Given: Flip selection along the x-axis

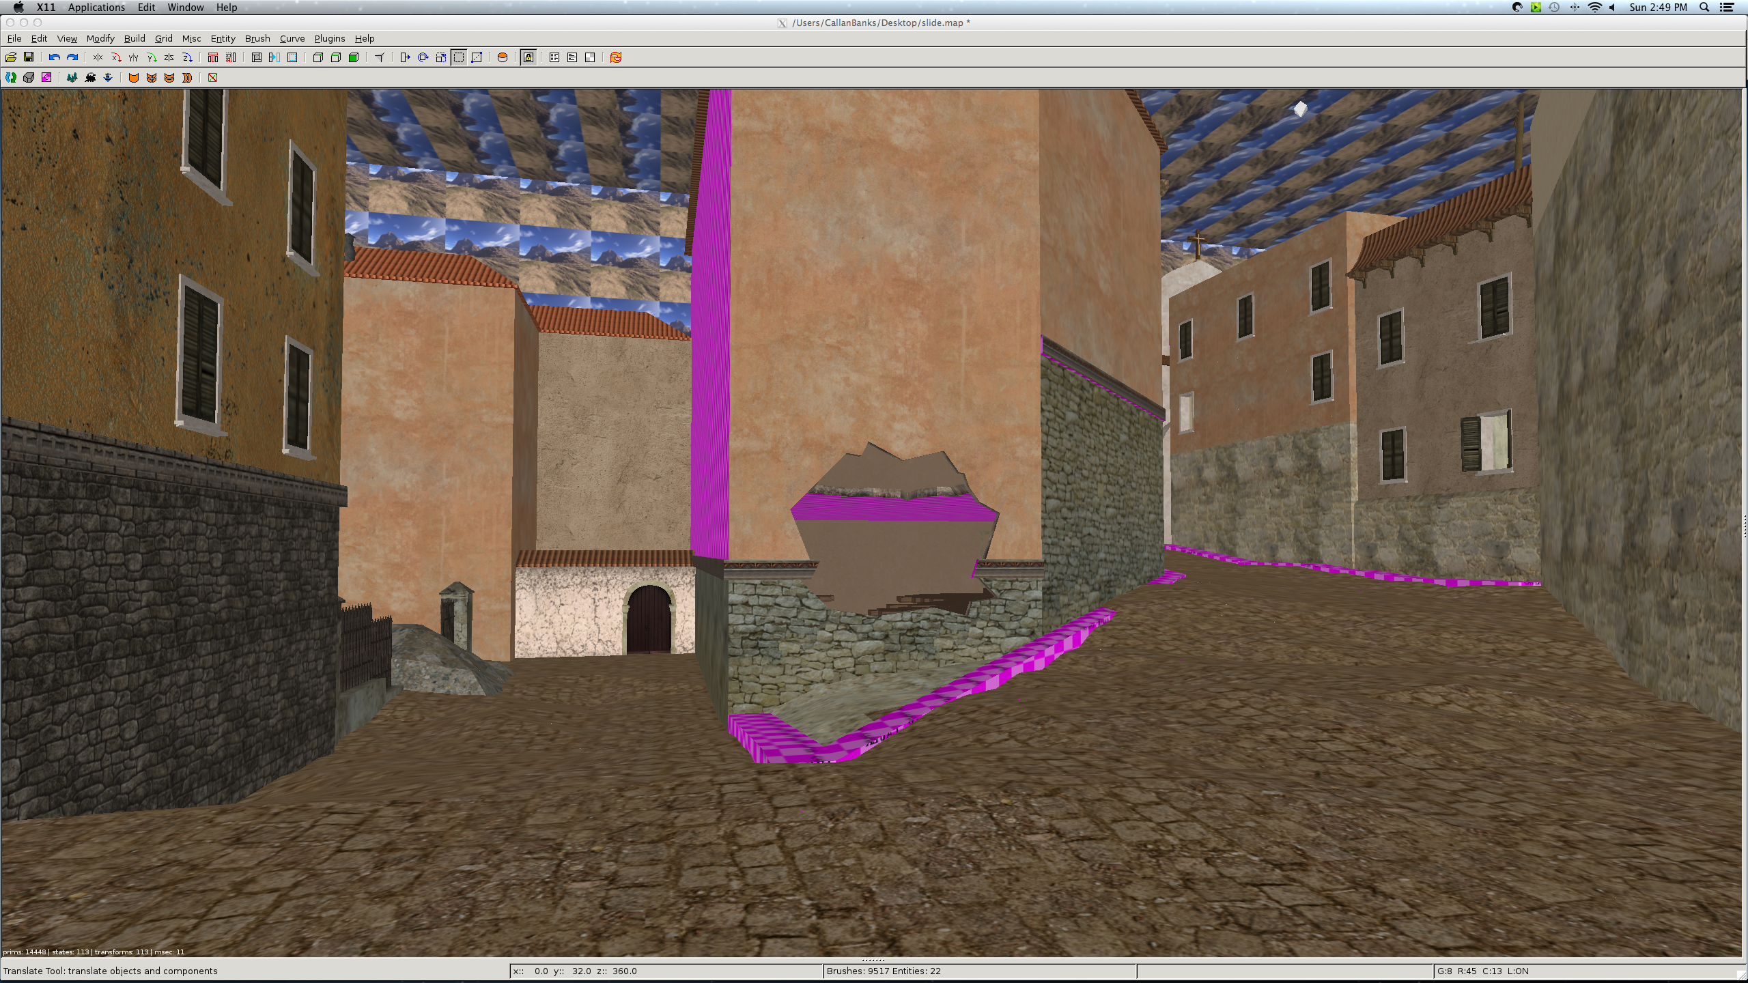Looking at the screenshot, I should click(98, 57).
